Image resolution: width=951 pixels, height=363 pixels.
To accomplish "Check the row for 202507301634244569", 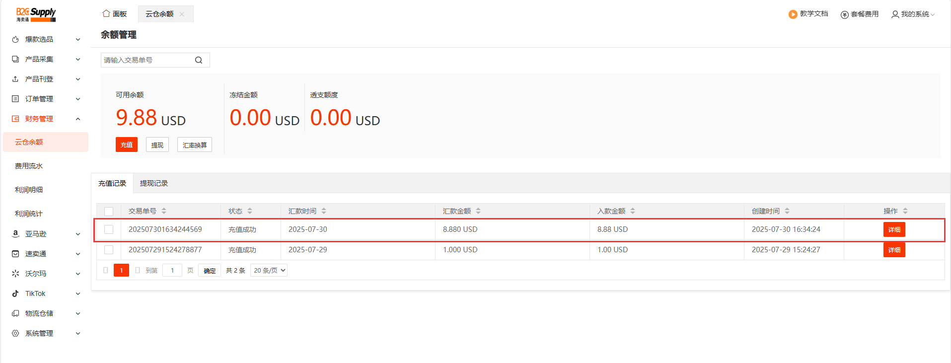I will click(109, 229).
